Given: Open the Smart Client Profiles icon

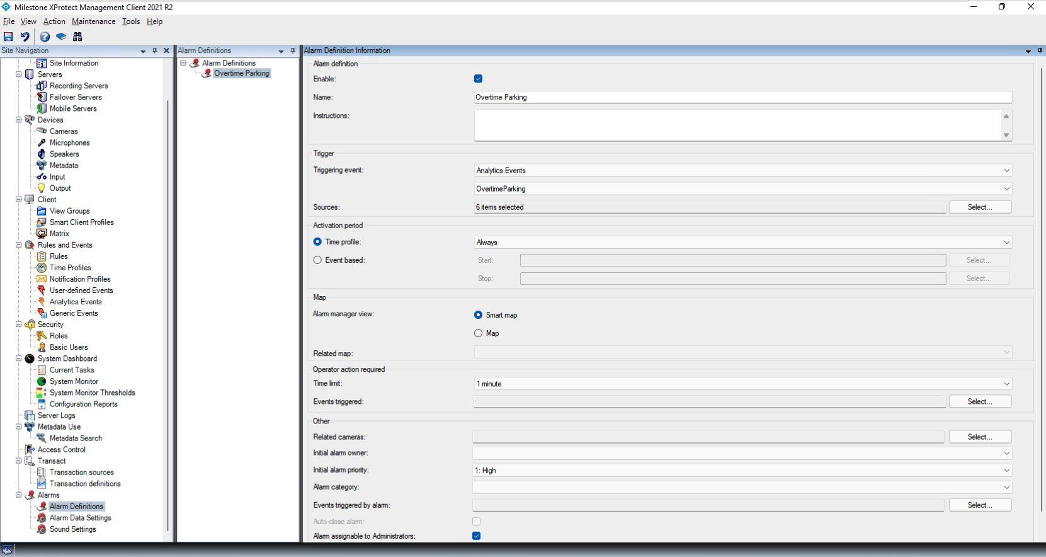Looking at the screenshot, I should (42, 222).
